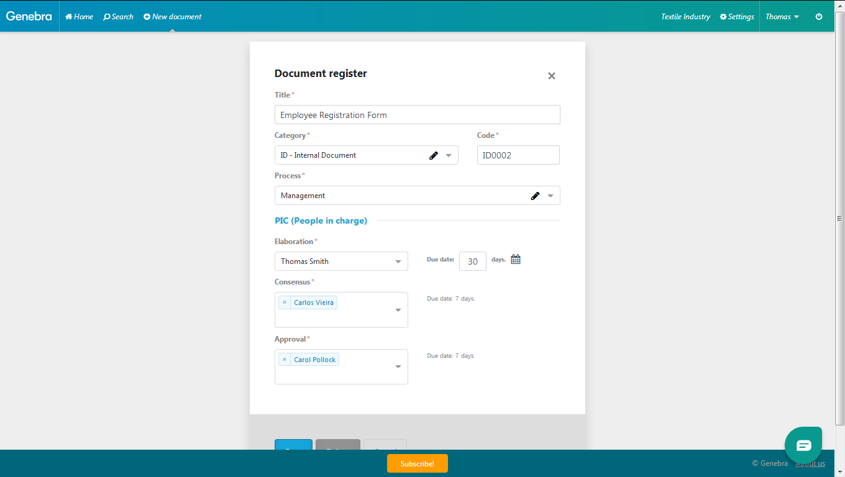Viewport: 845px width, 477px height.
Task: Open the About us link
Action: pos(810,463)
